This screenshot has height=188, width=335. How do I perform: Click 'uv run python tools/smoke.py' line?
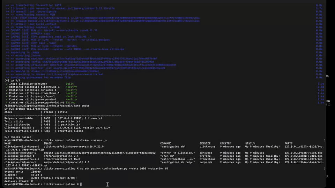pyautogui.click(x=26, y=109)
